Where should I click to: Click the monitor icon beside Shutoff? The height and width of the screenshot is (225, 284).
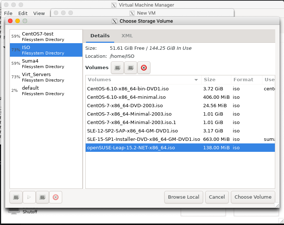point(14,211)
